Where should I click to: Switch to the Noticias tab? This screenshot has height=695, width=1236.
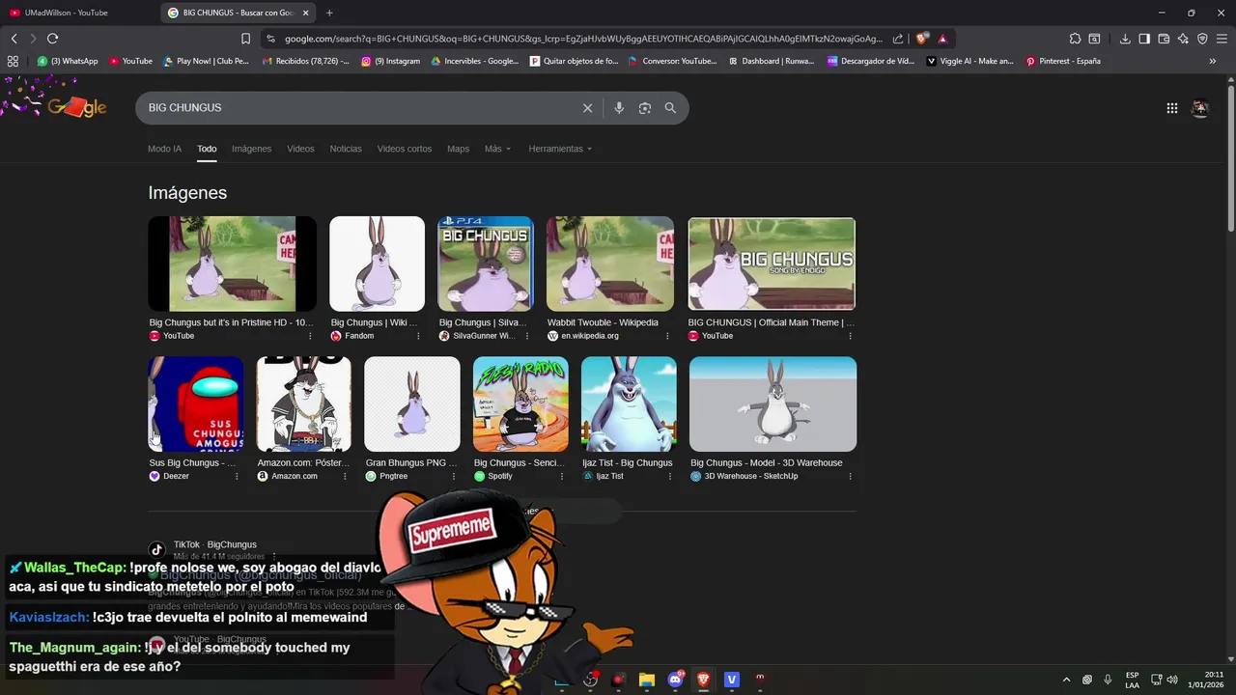pos(346,149)
